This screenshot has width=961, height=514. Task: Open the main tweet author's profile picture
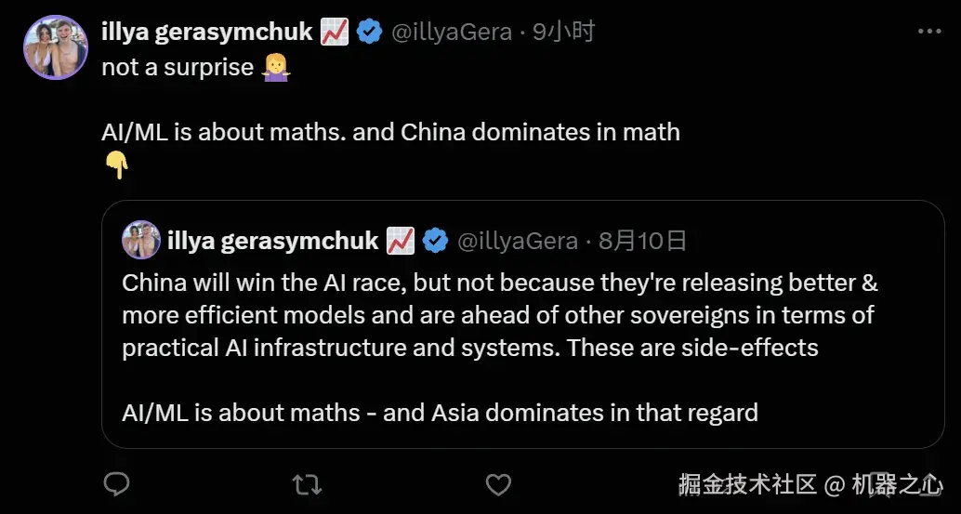click(x=56, y=47)
